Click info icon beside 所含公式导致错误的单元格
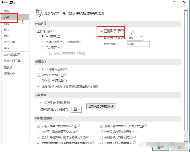 [x=79, y=126]
